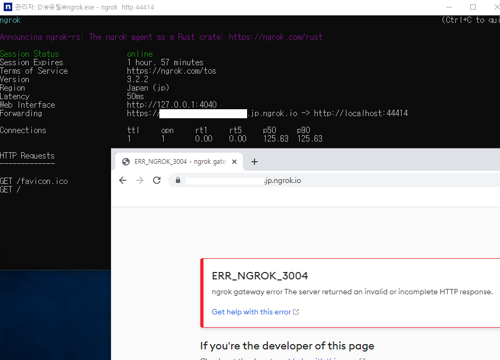The width and height of the screenshot is (500, 360).
Task: Click the 'GET /favicon.ico' request line
Action: tap(34, 181)
